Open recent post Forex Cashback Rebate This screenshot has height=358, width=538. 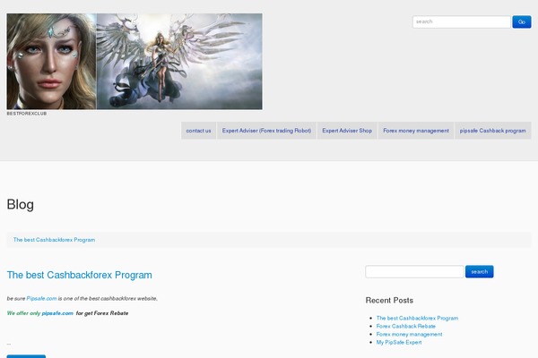[x=406, y=326]
